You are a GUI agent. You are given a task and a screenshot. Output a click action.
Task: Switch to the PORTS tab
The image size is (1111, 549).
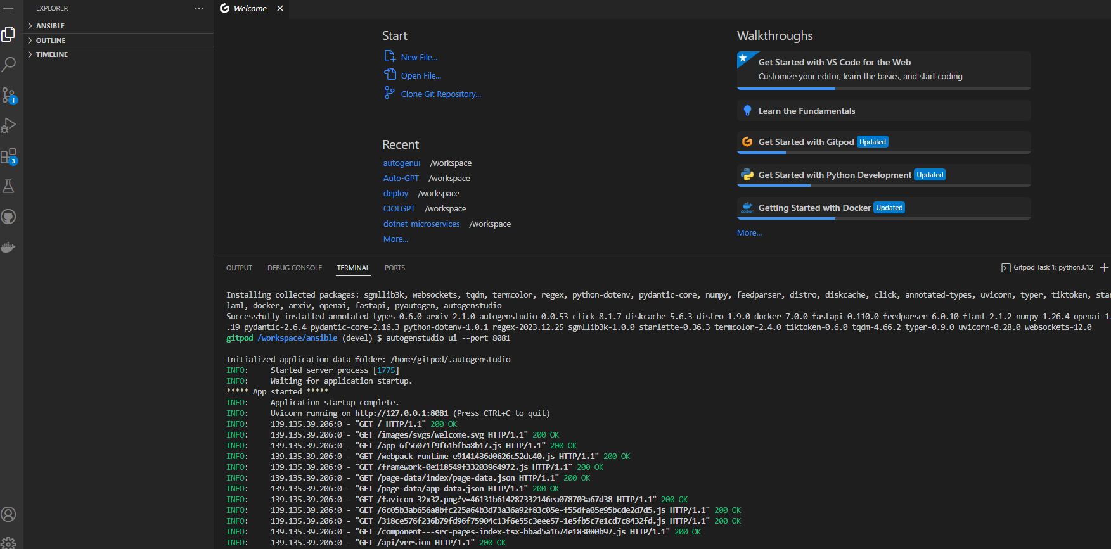pos(395,268)
